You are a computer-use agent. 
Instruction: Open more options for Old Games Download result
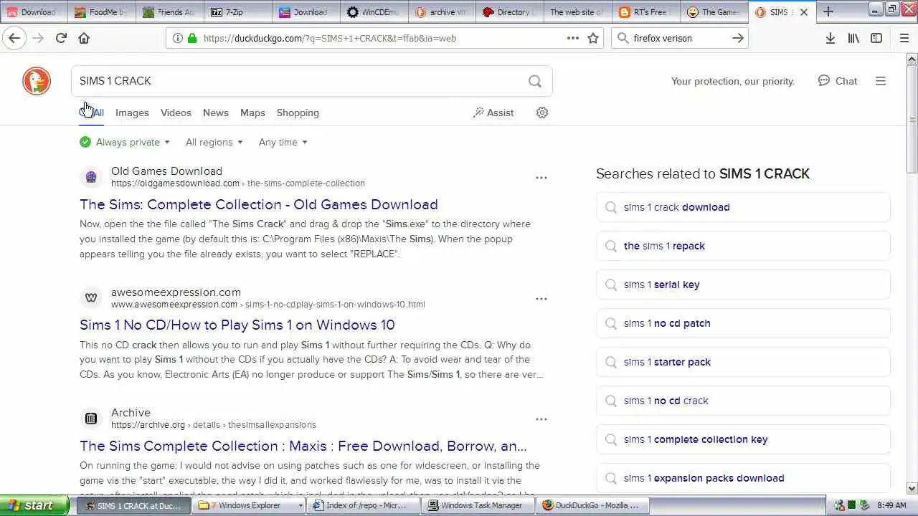(541, 178)
